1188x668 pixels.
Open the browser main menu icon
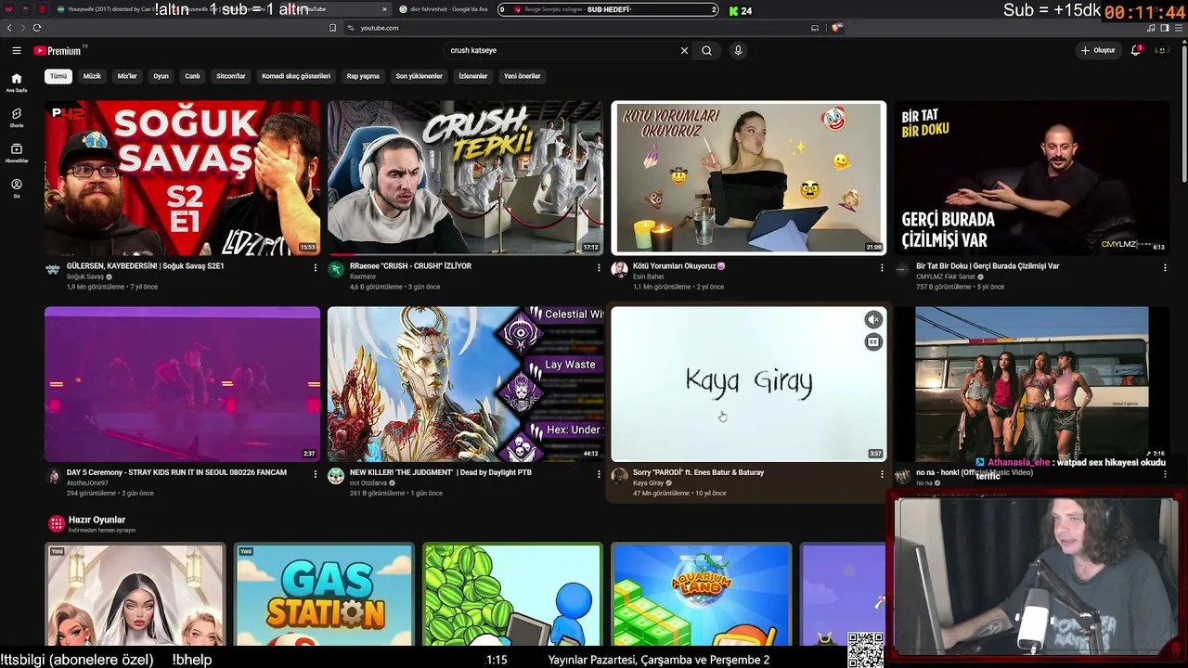(x=1178, y=28)
